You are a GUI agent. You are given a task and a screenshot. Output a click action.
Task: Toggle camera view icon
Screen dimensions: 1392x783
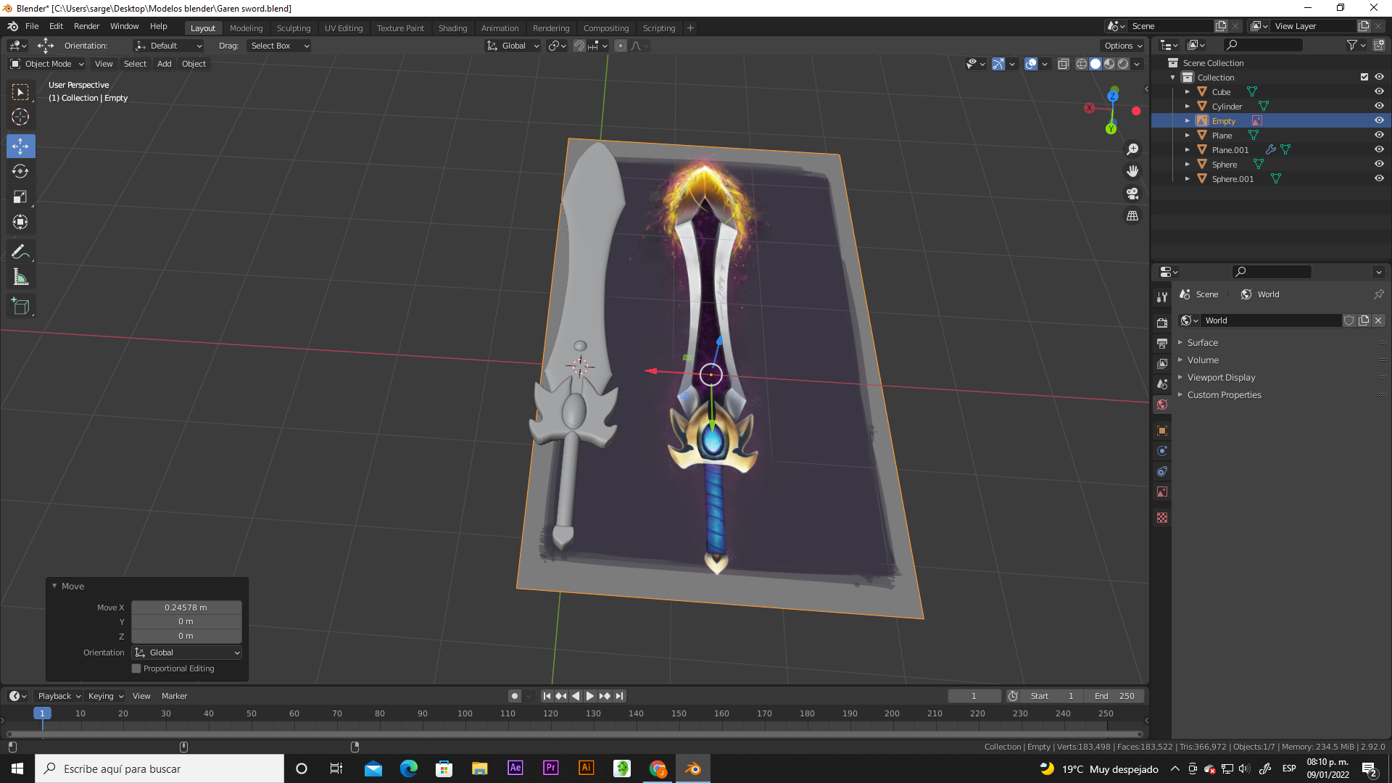tap(1132, 194)
